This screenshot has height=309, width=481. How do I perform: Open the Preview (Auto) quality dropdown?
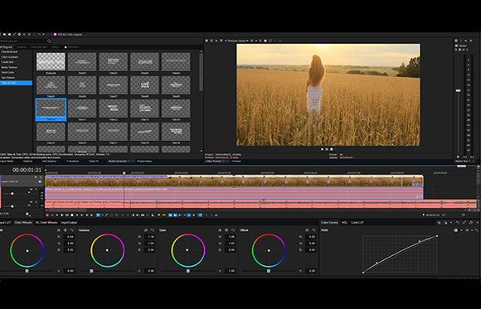(x=238, y=41)
